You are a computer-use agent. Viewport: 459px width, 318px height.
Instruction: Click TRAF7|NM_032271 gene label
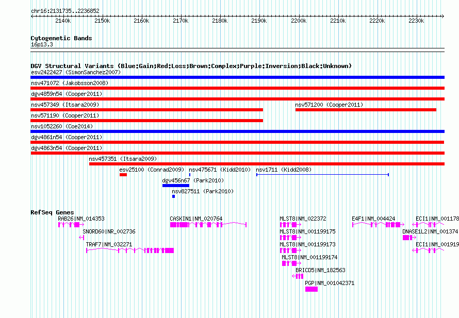point(109,244)
